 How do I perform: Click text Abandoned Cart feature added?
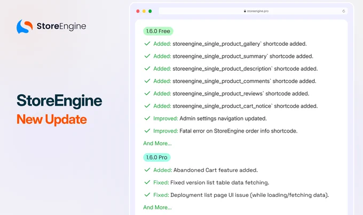click(216, 170)
